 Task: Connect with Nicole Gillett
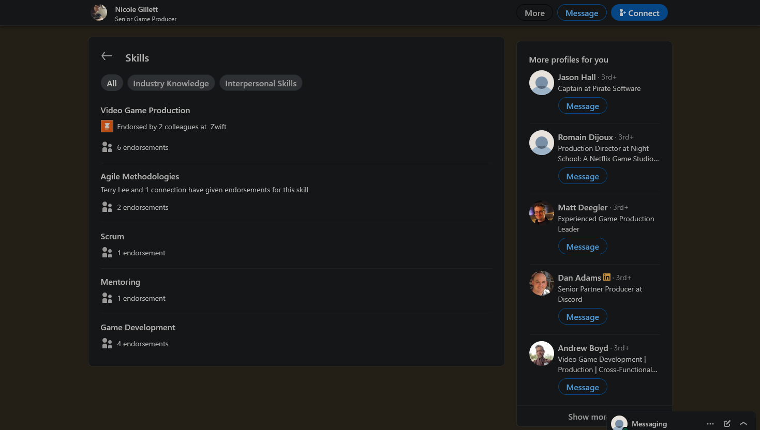click(639, 13)
